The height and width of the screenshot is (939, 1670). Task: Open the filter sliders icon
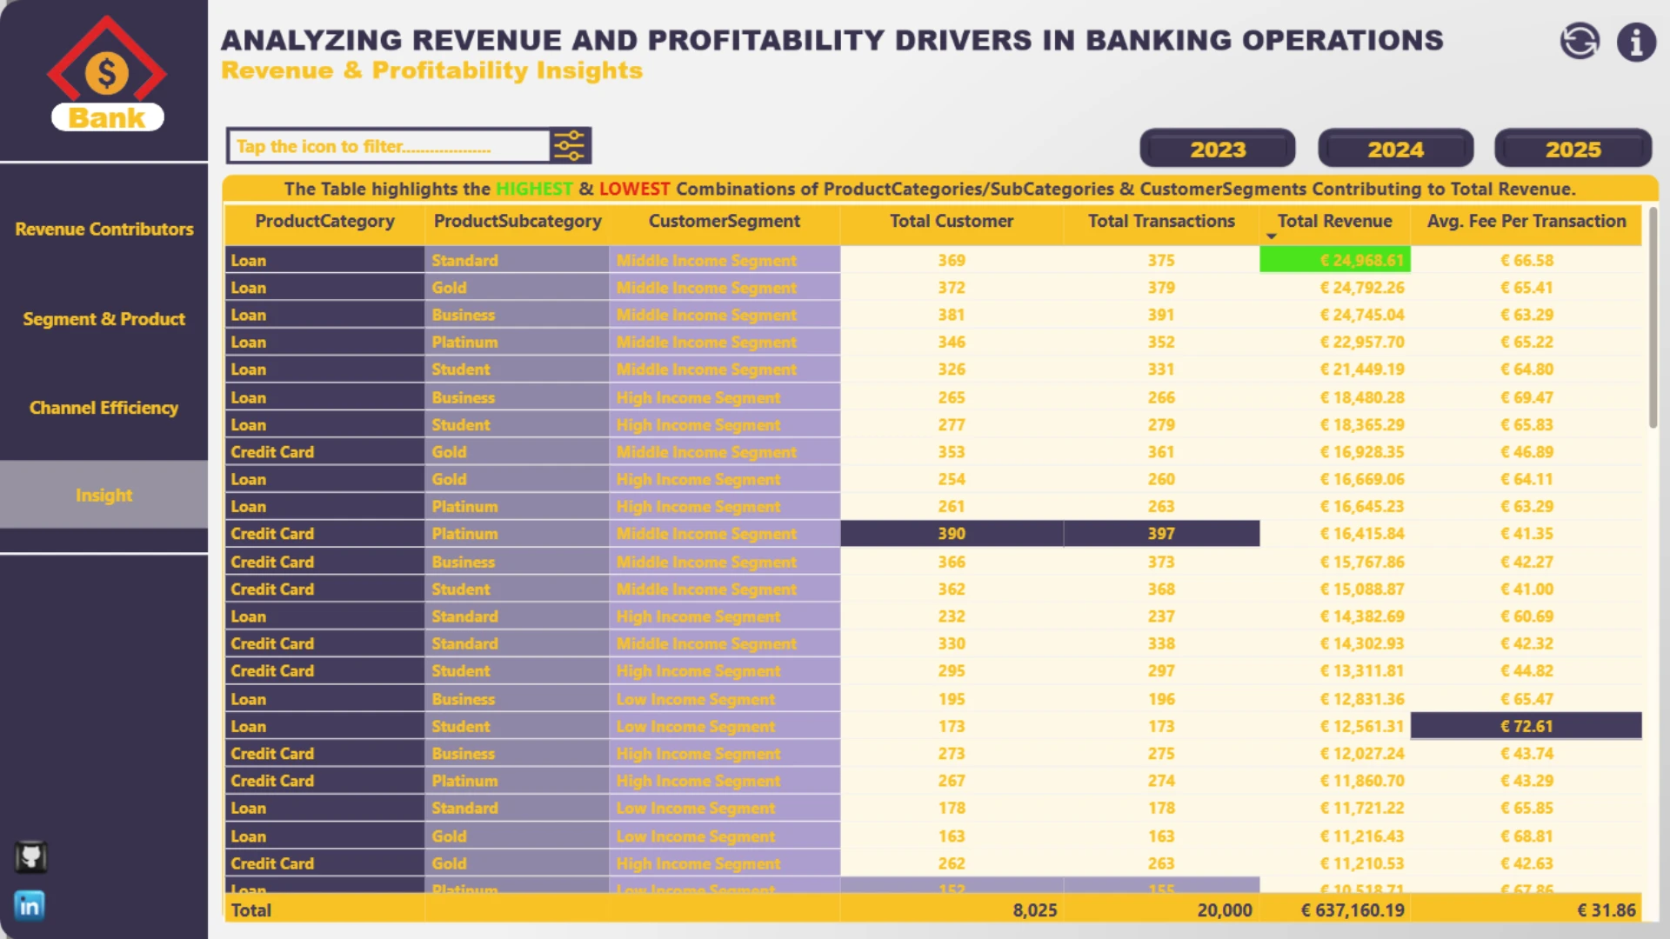click(x=570, y=146)
